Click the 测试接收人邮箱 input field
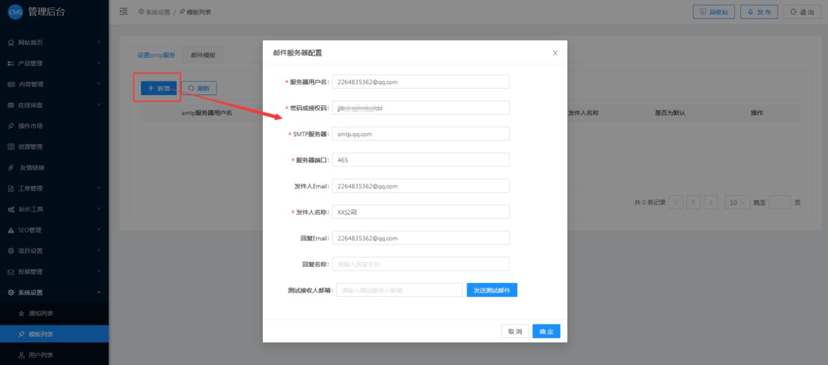 coord(399,290)
